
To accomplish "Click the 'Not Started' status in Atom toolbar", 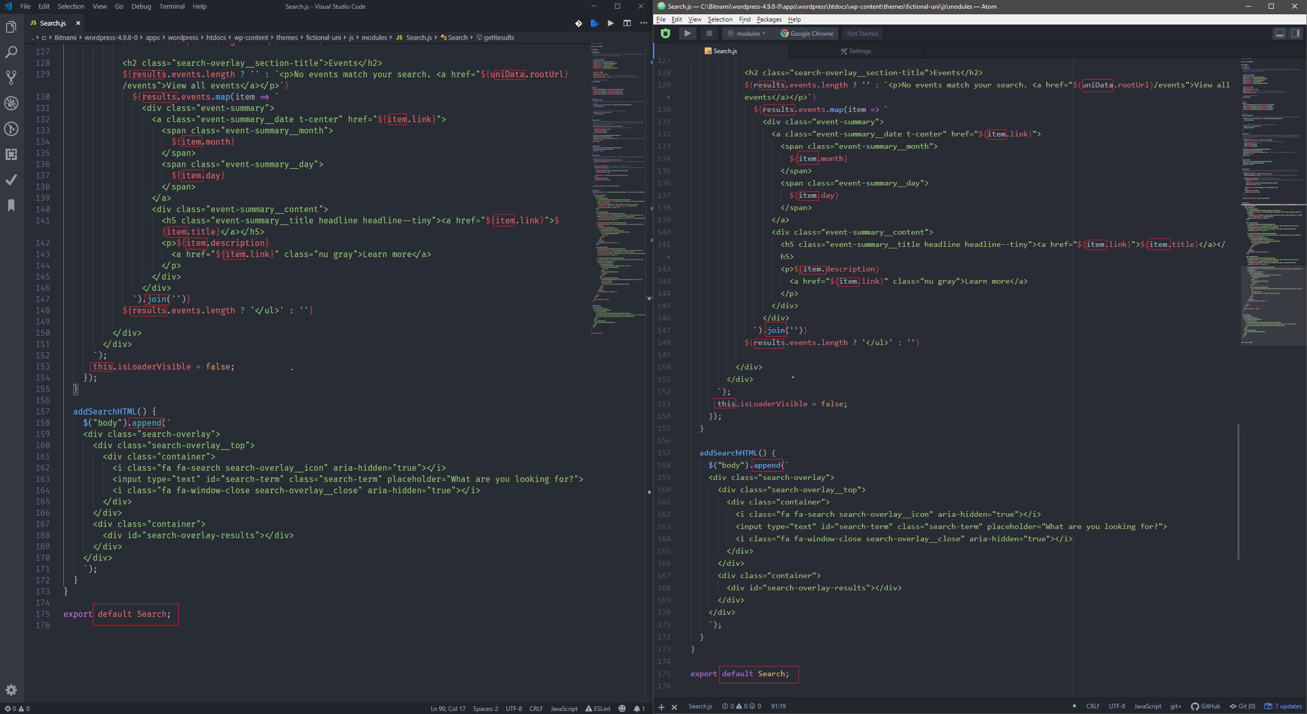I will click(x=862, y=33).
